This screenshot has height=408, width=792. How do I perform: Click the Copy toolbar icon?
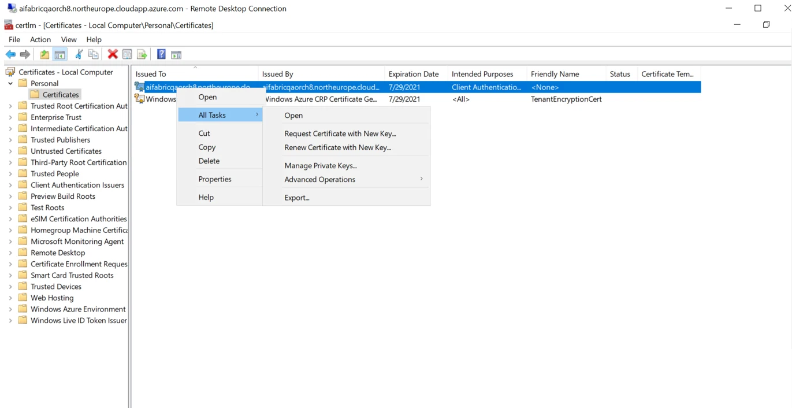click(x=93, y=54)
